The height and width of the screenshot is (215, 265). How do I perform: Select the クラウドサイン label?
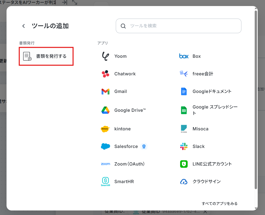click(207, 182)
